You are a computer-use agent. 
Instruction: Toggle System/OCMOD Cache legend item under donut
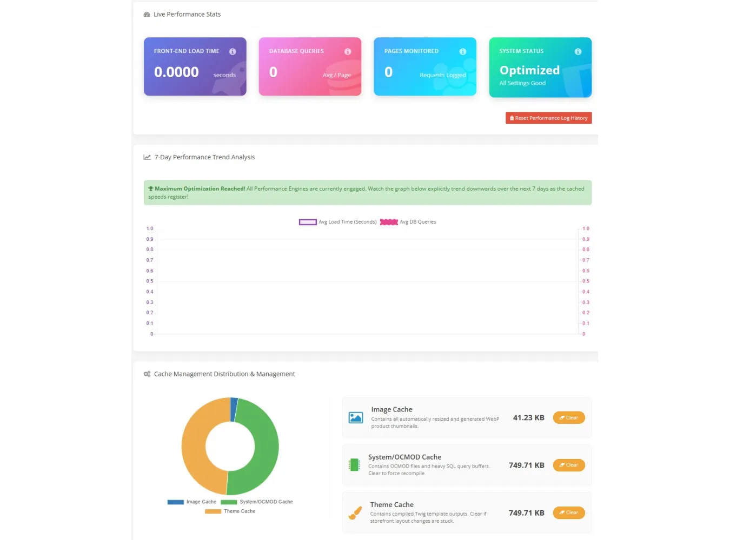(x=257, y=502)
